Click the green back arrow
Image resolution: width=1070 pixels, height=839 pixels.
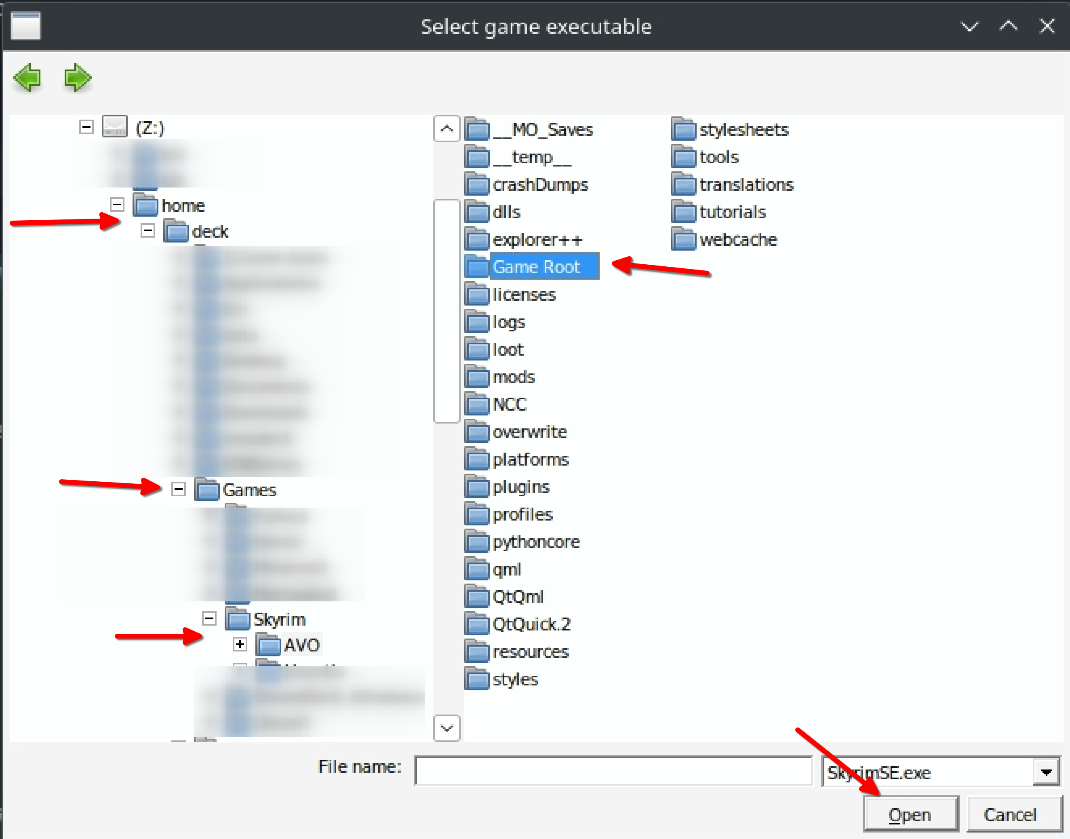[x=27, y=78]
